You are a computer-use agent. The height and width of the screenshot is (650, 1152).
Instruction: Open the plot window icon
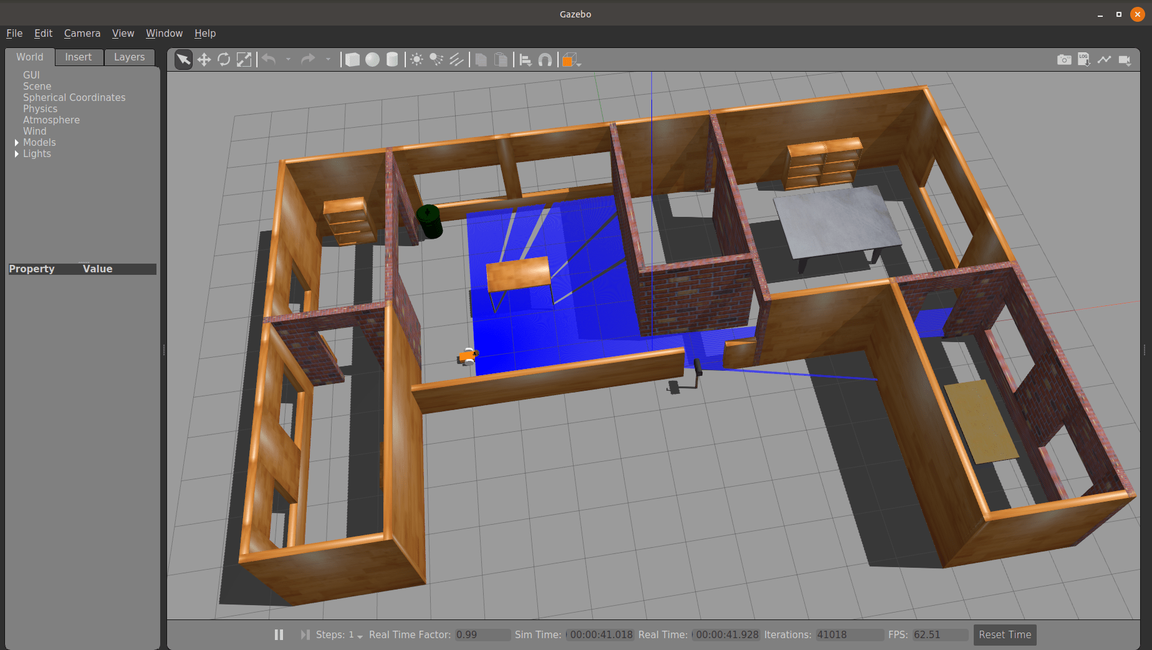(x=1104, y=59)
